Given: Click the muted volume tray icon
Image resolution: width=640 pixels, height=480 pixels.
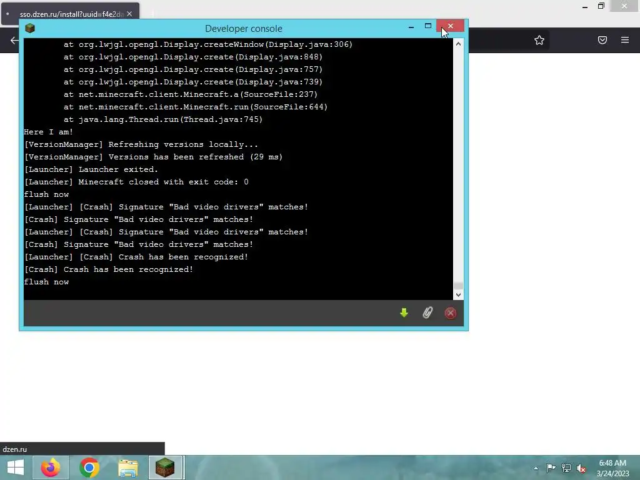Looking at the screenshot, I should click(x=581, y=469).
